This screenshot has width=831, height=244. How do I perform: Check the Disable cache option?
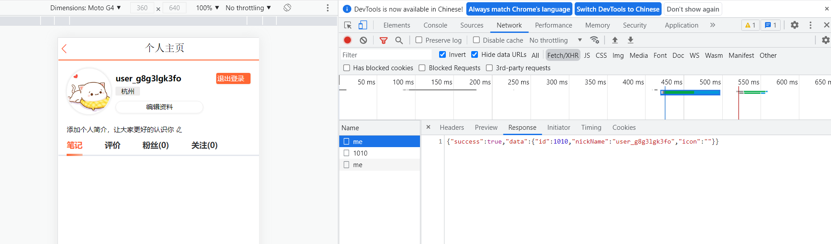pos(476,40)
